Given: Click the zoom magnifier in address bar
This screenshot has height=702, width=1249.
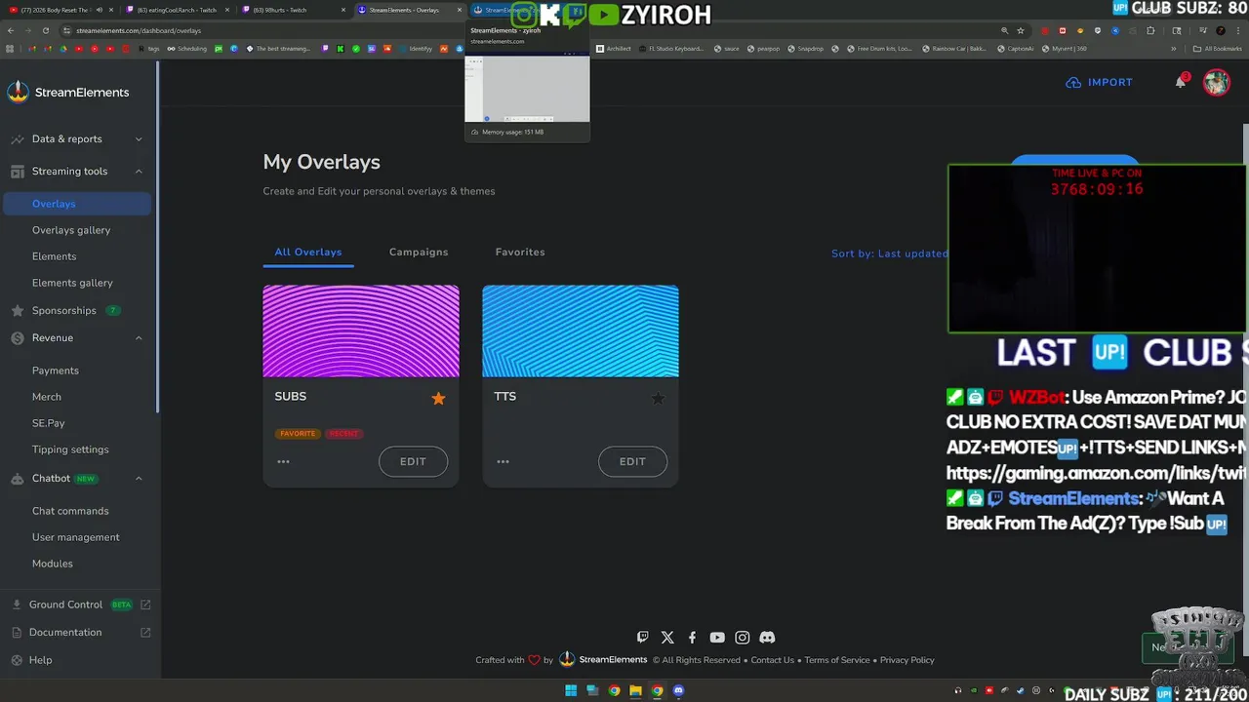Looking at the screenshot, I should 1004,30.
